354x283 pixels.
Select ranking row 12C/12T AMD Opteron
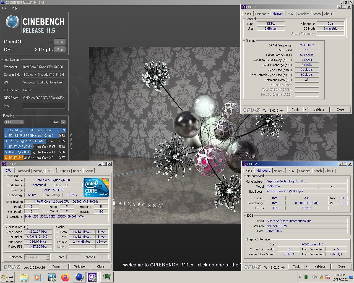pos(35,141)
